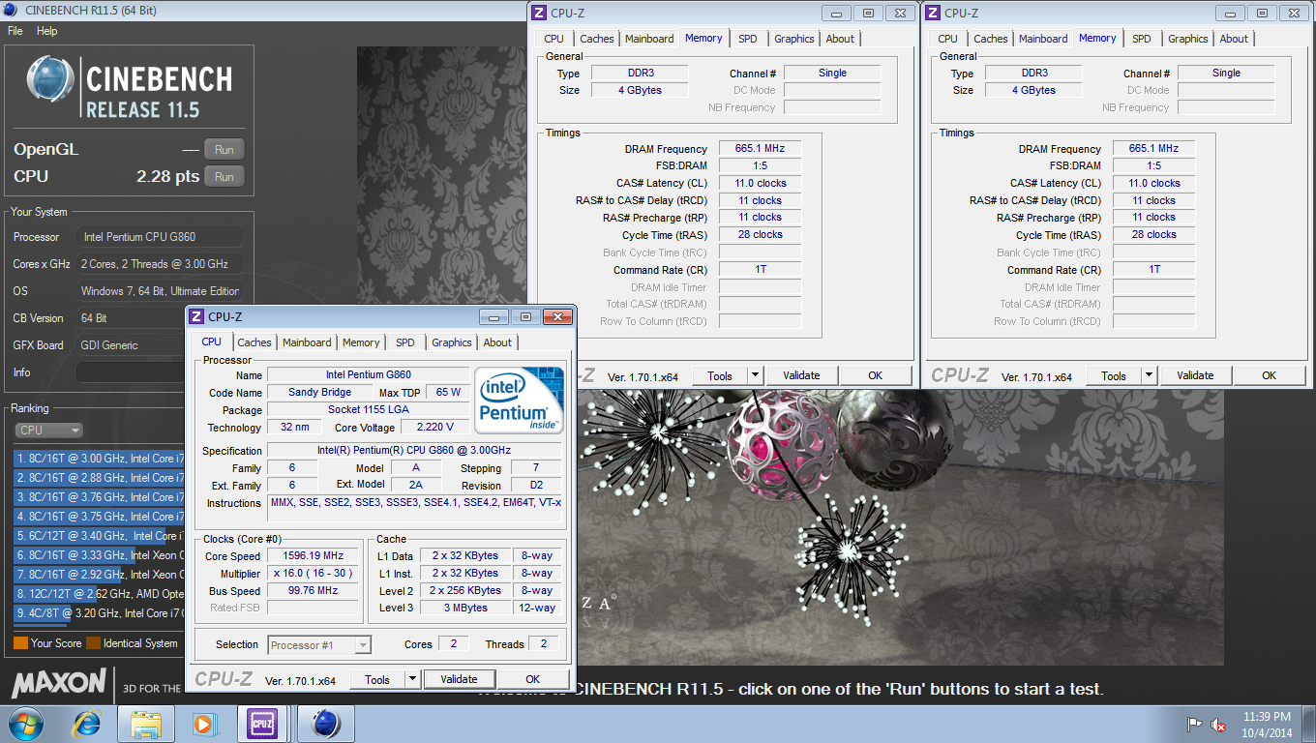Open the CPU ranking type dropdown
The image size is (1316, 743).
[49, 431]
